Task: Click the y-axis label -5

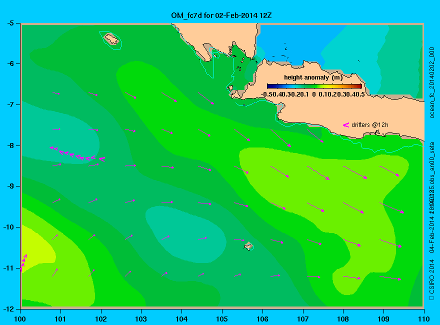Action: coord(10,23)
